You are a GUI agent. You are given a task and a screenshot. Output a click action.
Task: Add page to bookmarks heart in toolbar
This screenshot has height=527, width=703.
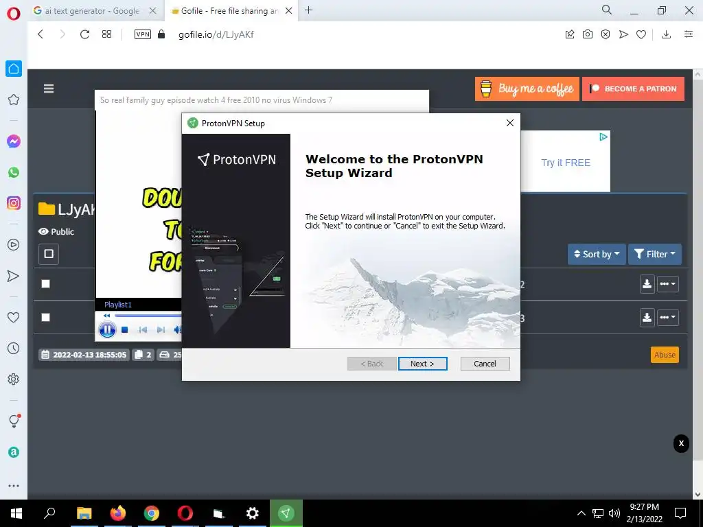pyautogui.click(x=641, y=34)
